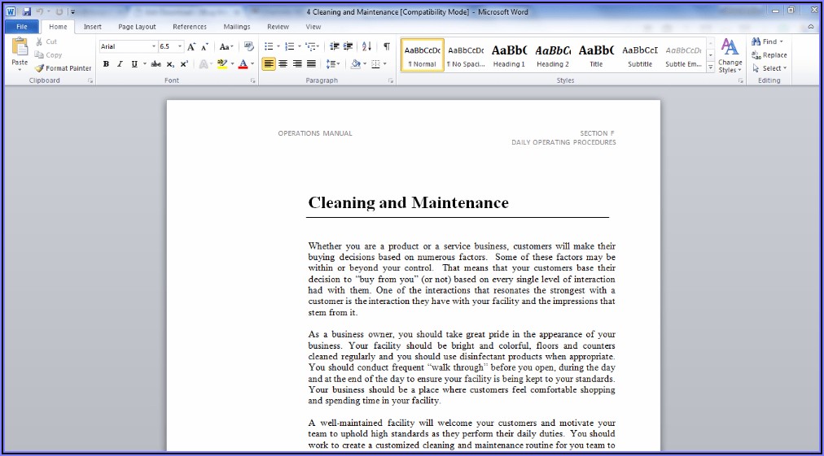Toggle show paragraph marks

pos(387,47)
